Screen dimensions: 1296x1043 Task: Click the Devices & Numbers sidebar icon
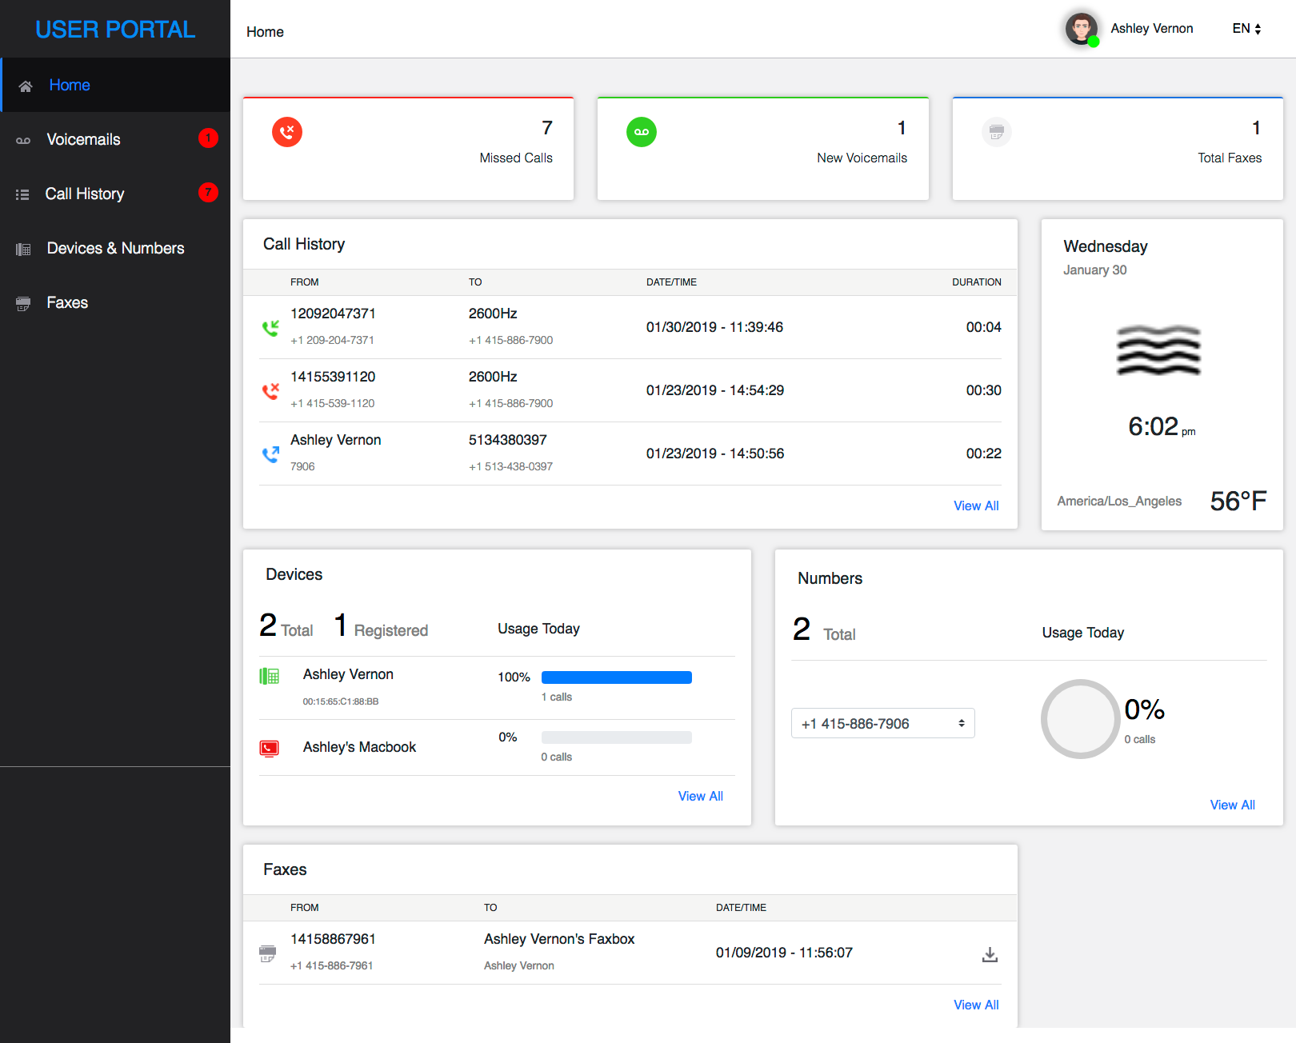point(22,248)
